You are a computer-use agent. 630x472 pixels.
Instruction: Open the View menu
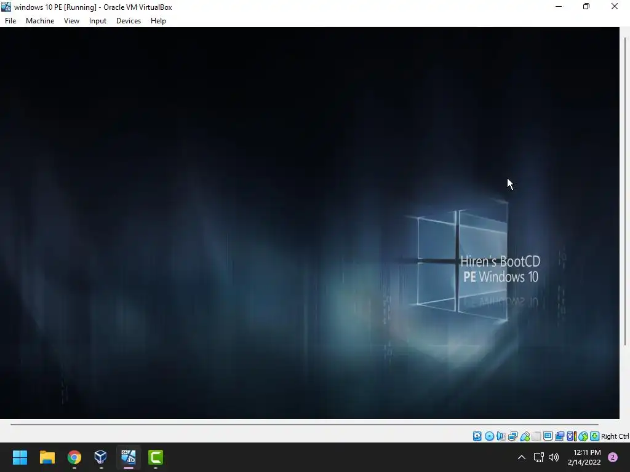coord(71,21)
